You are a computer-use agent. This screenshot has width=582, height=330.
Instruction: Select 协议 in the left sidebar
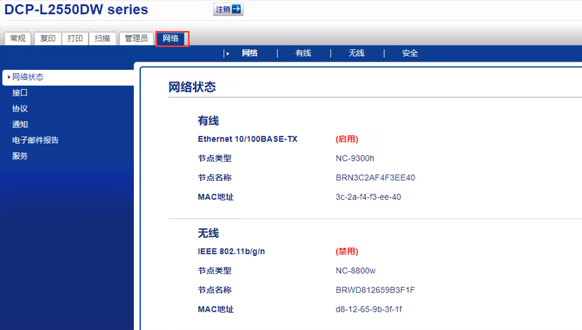(20, 108)
